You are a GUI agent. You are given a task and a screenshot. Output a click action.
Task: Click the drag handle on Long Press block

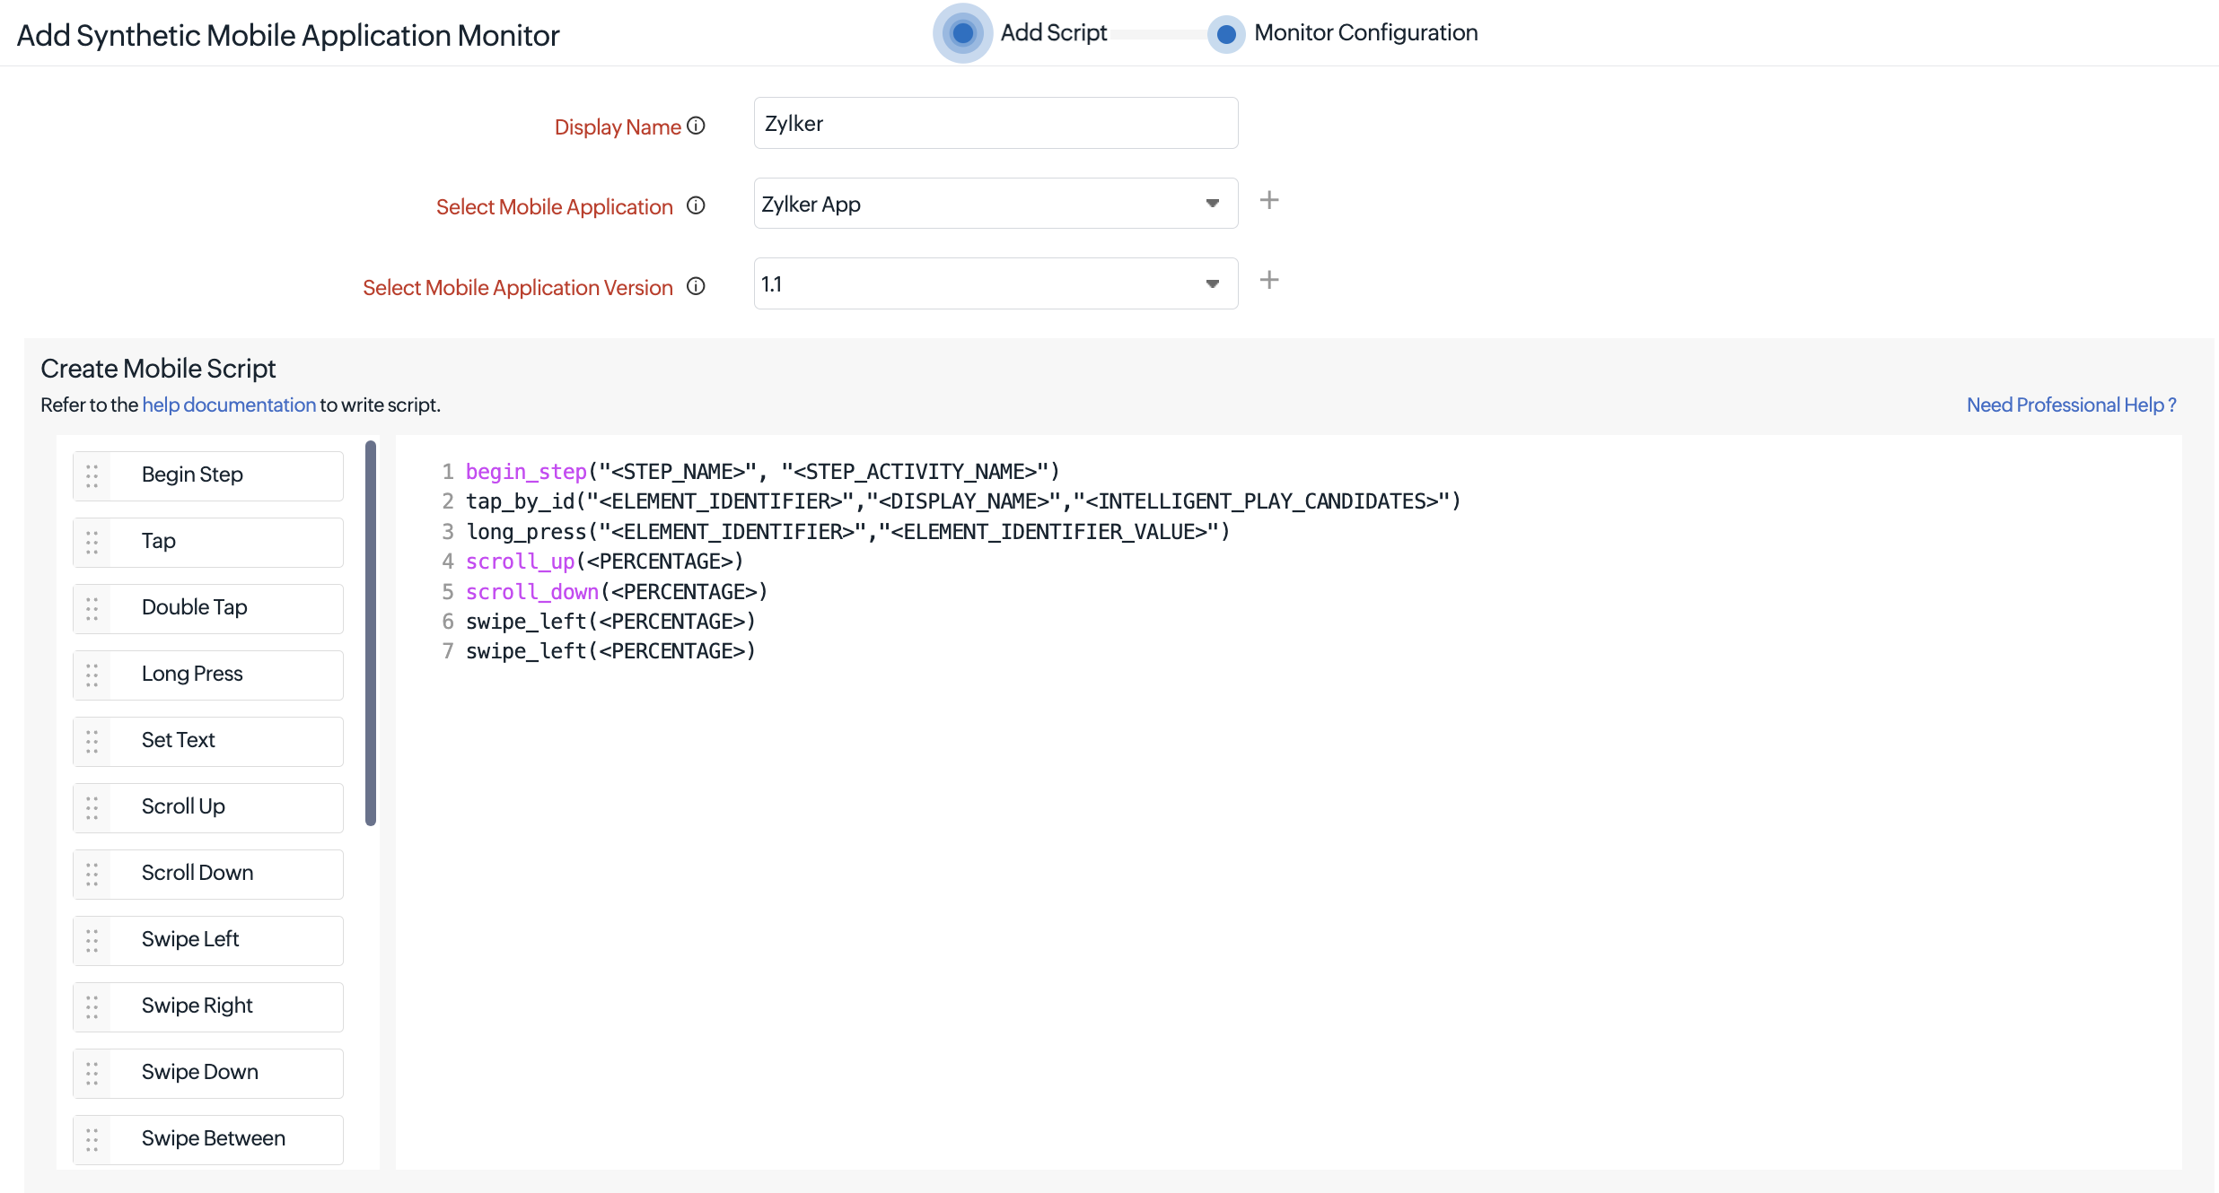(x=92, y=675)
